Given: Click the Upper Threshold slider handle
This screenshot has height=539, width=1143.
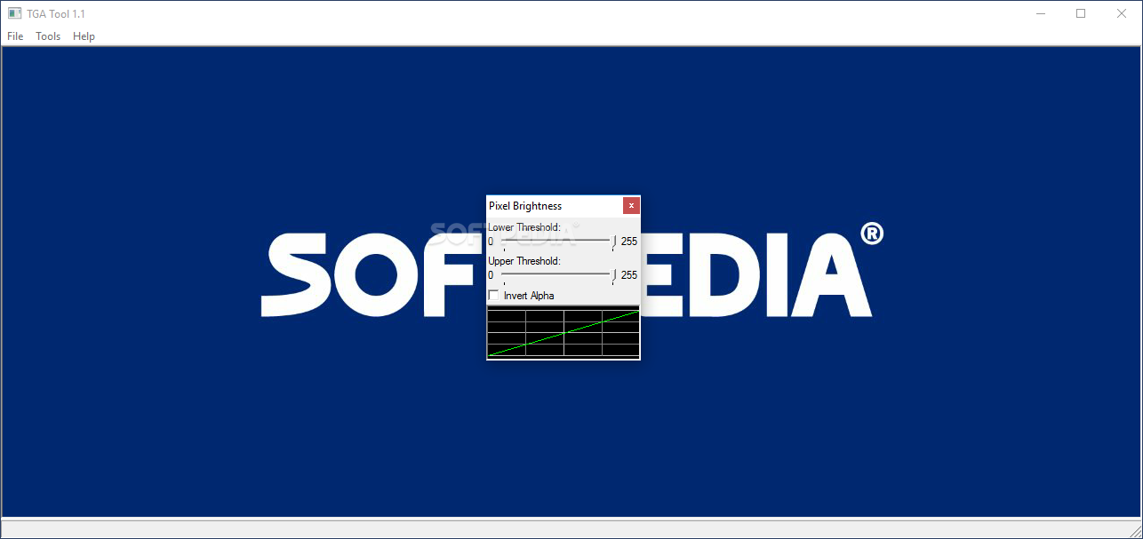Looking at the screenshot, I should click(x=613, y=275).
